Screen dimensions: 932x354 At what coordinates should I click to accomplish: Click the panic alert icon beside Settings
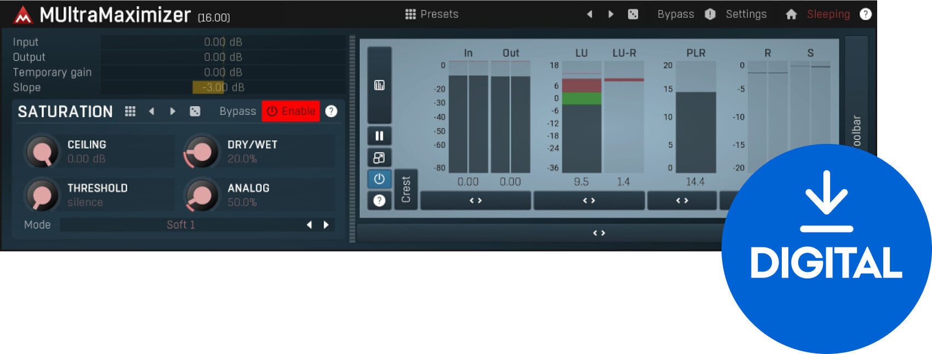click(x=710, y=14)
